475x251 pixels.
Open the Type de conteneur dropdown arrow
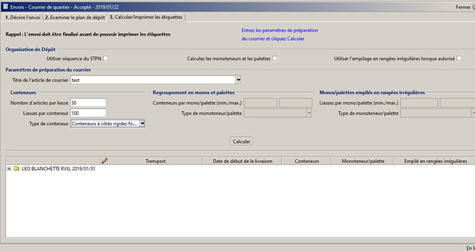pyautogui.click(x=142, y=123)
